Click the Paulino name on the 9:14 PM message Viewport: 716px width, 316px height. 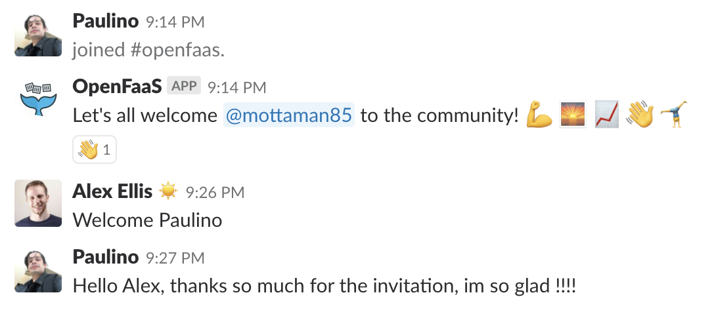(x=106, y=21)
